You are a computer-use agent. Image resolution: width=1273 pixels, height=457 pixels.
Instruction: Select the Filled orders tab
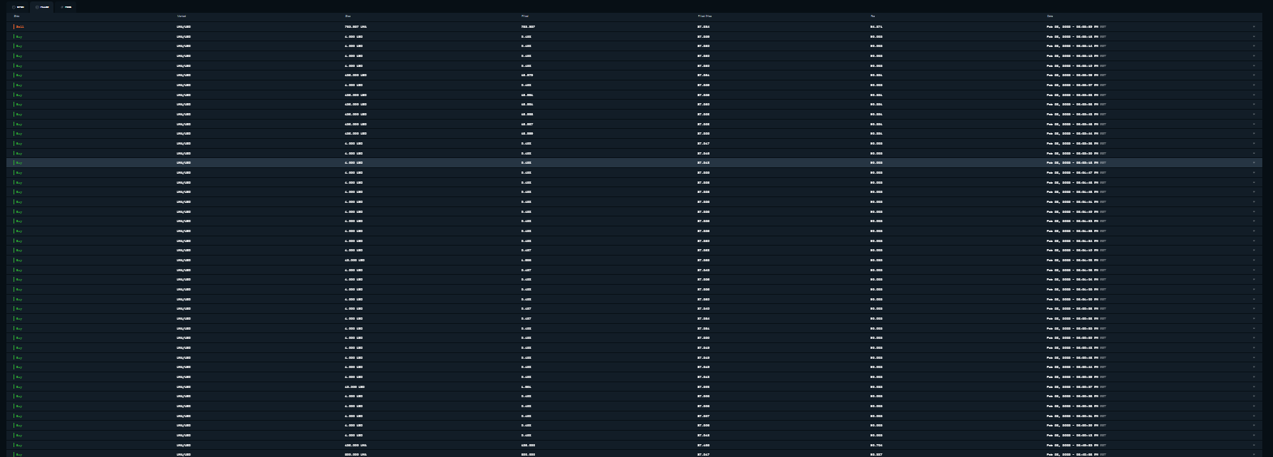tap(42, 7)
